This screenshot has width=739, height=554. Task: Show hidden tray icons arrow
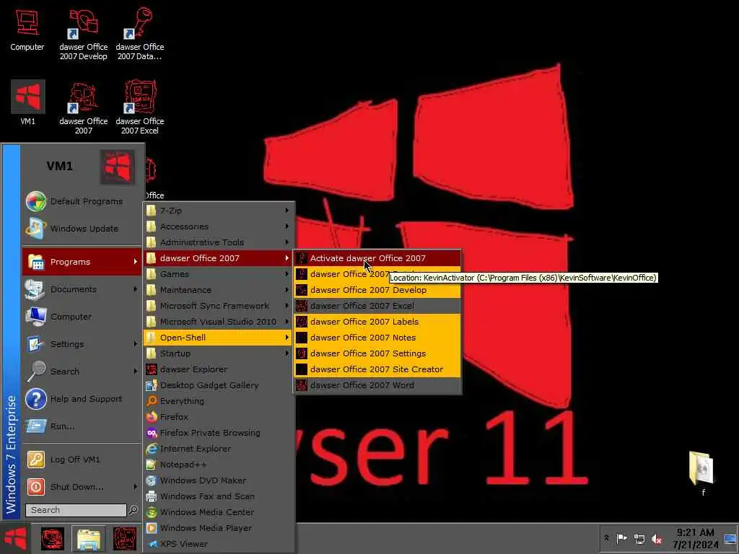tap(606, 537)
